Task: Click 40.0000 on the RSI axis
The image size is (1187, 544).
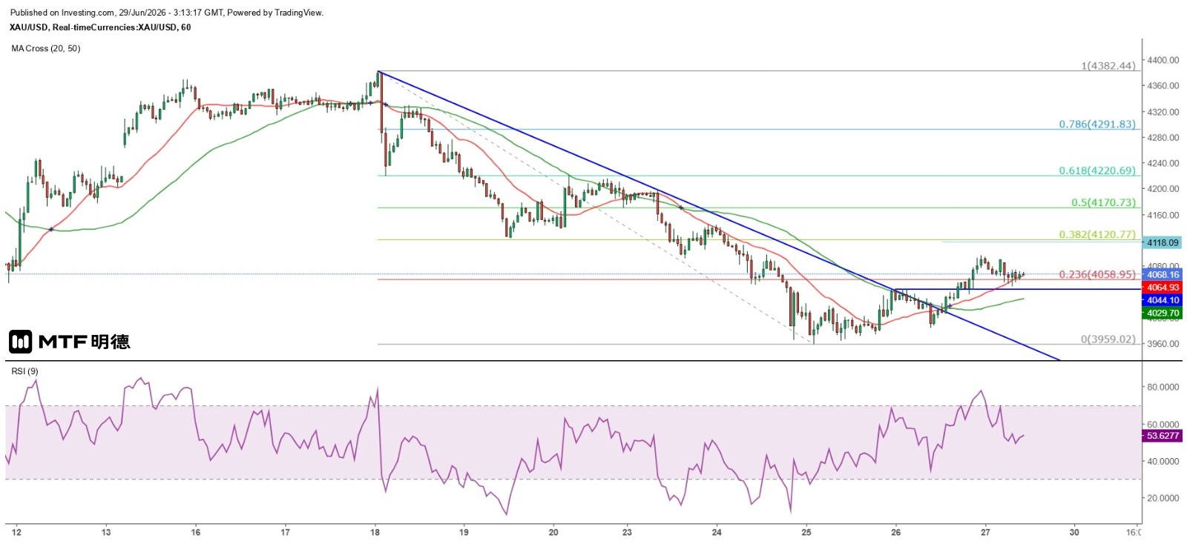Action: pyautogui.click(x=1163, y=461)
